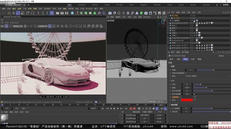231x129 pixels.
Task: Select Torus.043_Torus.063 in Object Manager
Action: (180, 38)
